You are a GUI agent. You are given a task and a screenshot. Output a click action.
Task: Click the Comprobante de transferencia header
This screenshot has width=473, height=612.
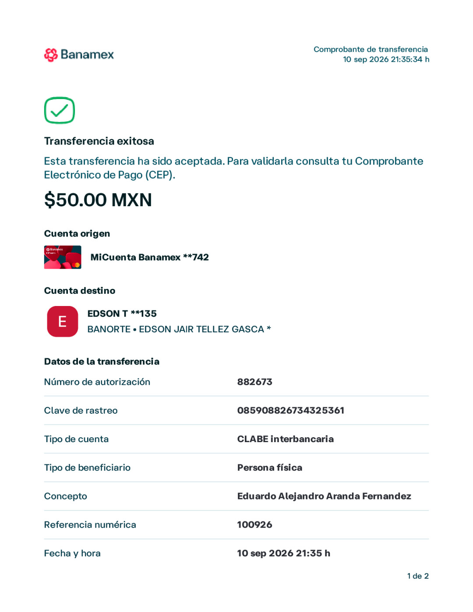click(x=371, y=49)
